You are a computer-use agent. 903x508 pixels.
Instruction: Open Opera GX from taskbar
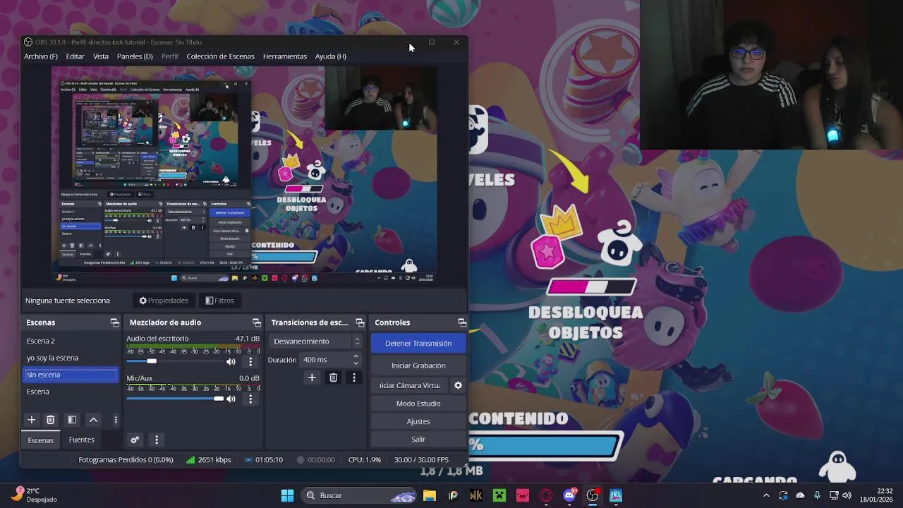(x=546, y=495)
